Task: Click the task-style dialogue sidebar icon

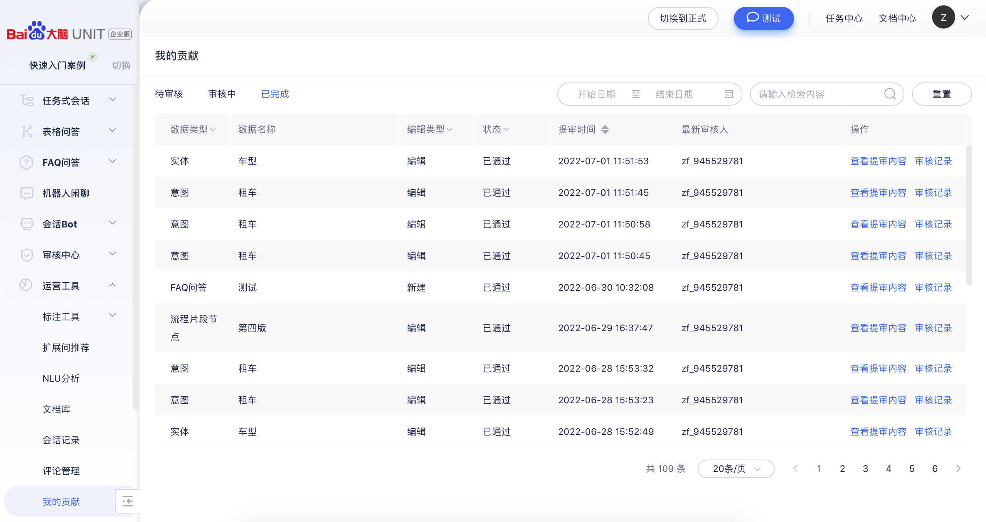Action: (x=27, y=101)
